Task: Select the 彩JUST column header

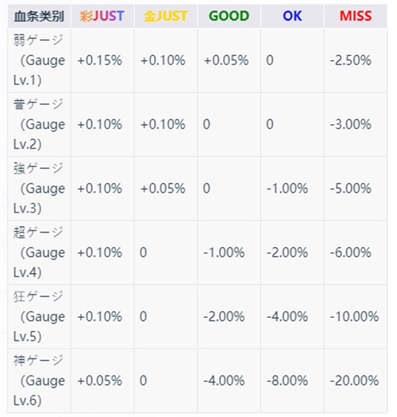Action: click(x=101, y=16)
